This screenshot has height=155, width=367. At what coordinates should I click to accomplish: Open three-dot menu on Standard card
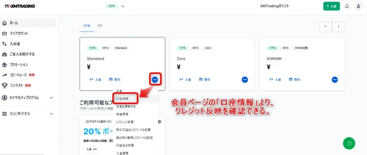155,80
